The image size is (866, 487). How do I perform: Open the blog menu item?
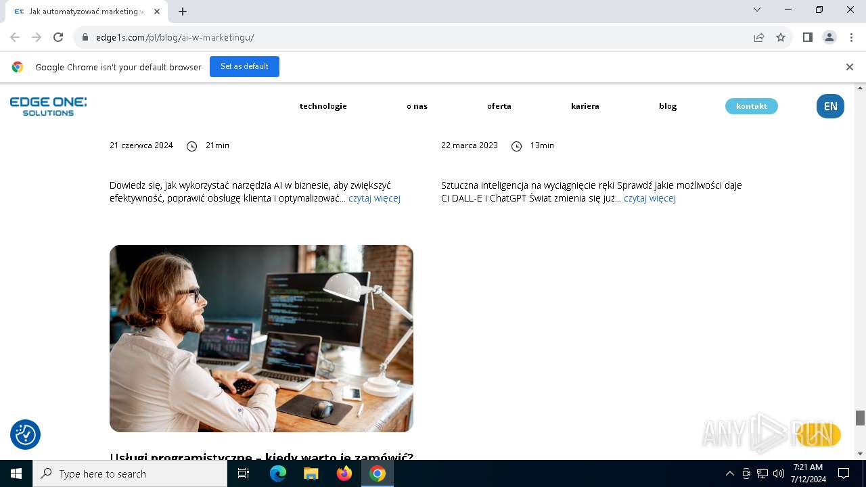click(x=668, y=106)
